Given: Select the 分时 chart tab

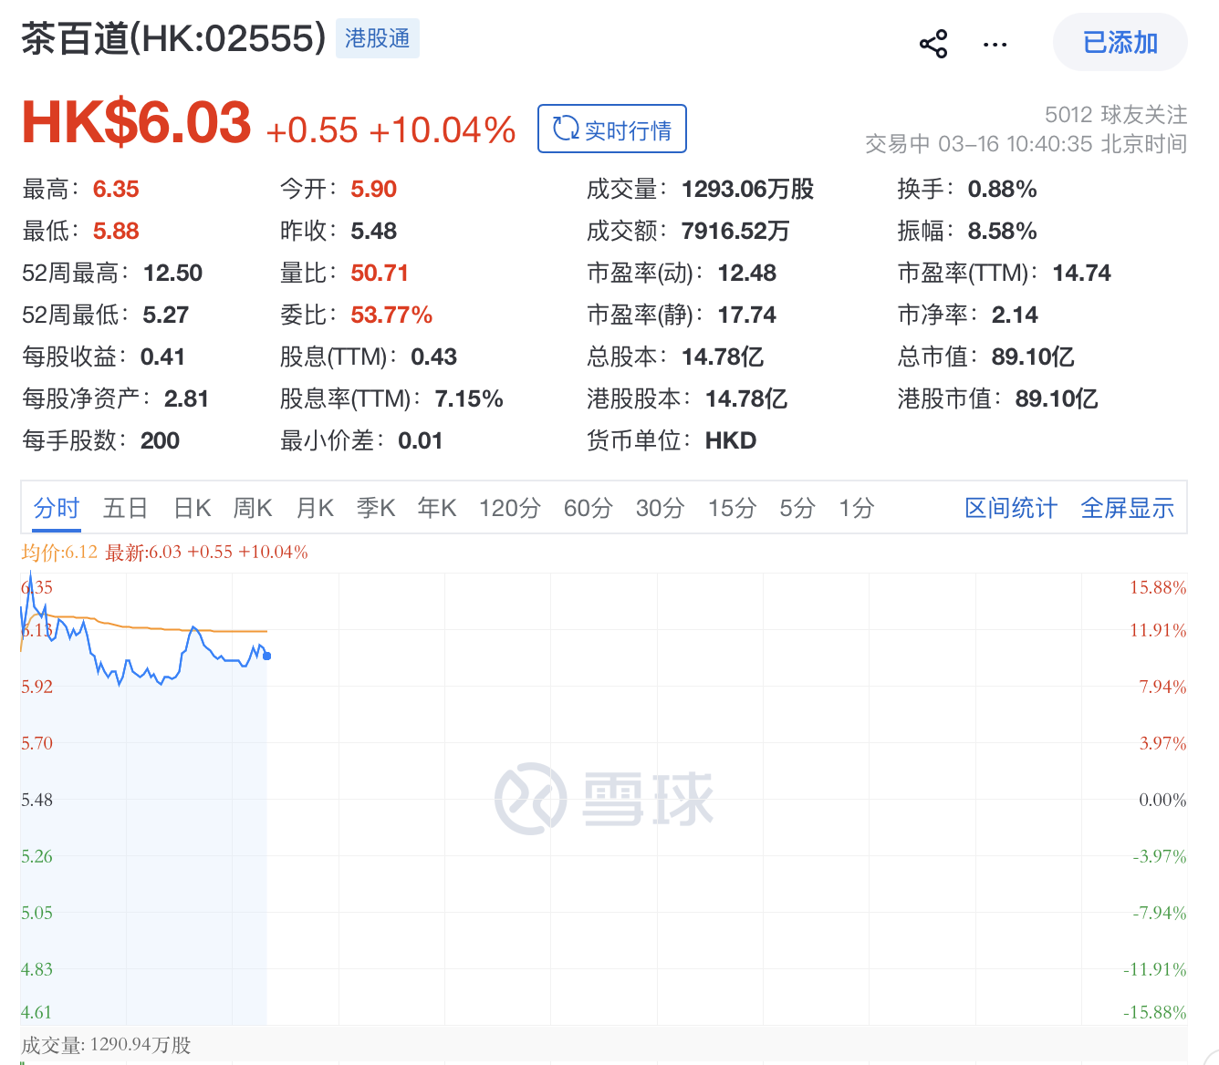Looking at the screenshot, I should pyautogui.click(x=57, y=508).
